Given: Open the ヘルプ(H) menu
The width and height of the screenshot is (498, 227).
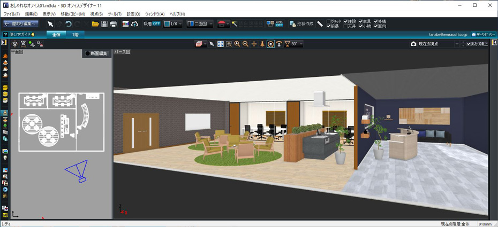Looking at the screenshot, I should click(x=177, y=14).
